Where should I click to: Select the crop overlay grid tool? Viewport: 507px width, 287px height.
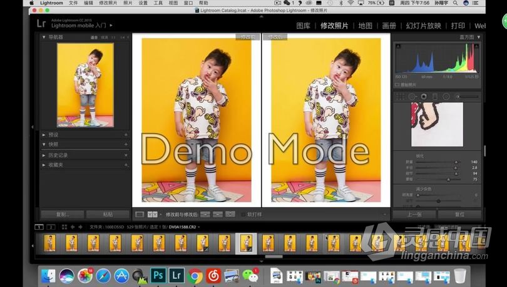tap(401, 97)
